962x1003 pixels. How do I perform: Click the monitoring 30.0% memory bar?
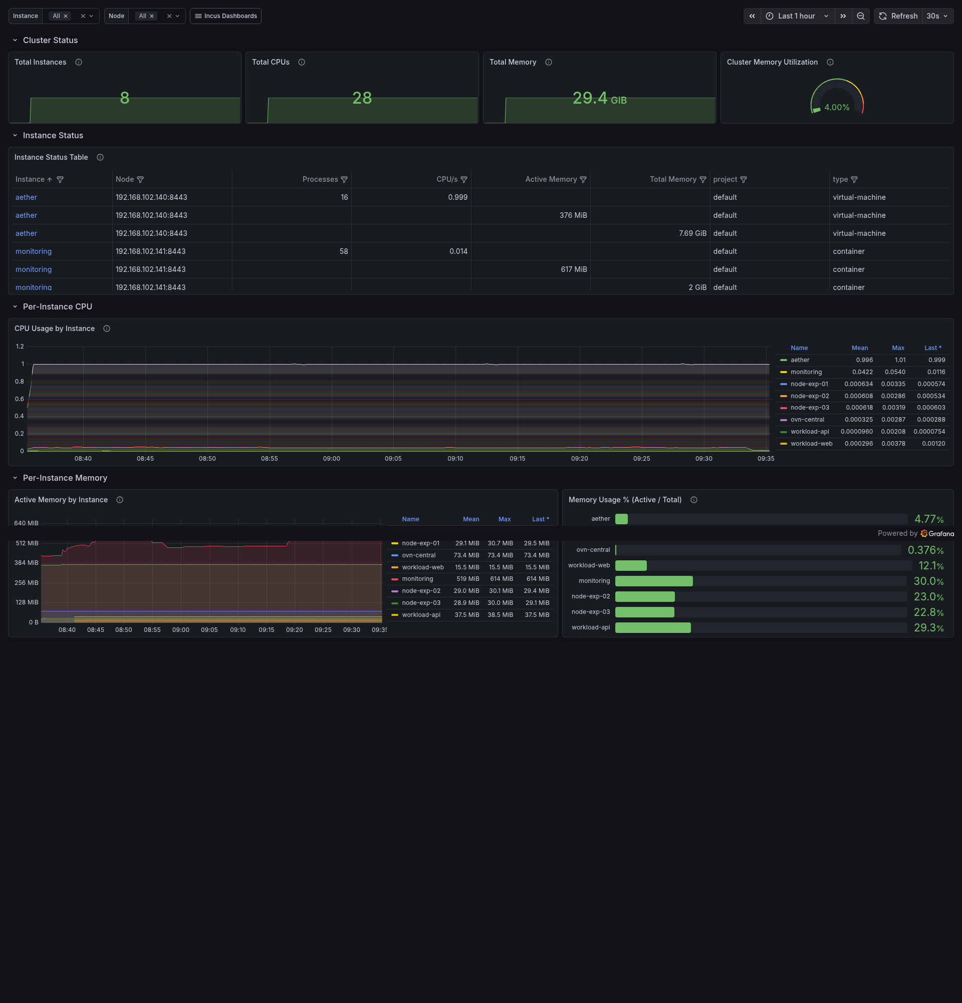654,581
